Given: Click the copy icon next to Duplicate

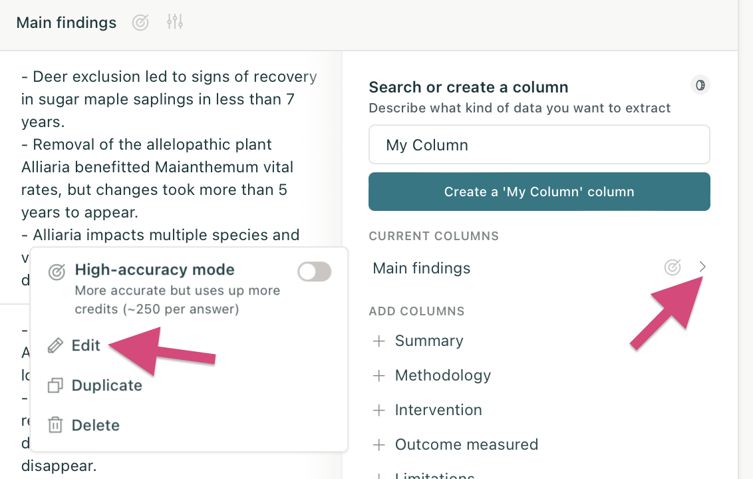Looking at the screenshot, I should [56, 385].
